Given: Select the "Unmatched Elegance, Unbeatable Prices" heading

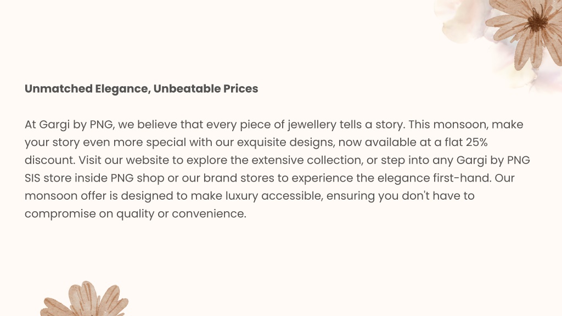Looking at the screenshot, I should 141,89.
